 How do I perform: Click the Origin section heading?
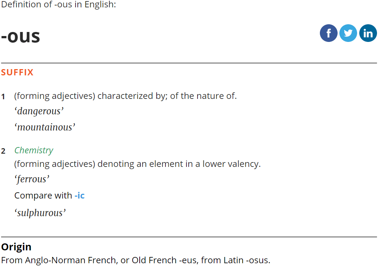pyautogui.click(x=16, y=247)
